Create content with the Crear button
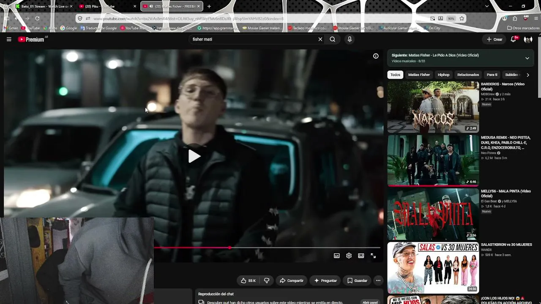 click(x=495, y=39)
